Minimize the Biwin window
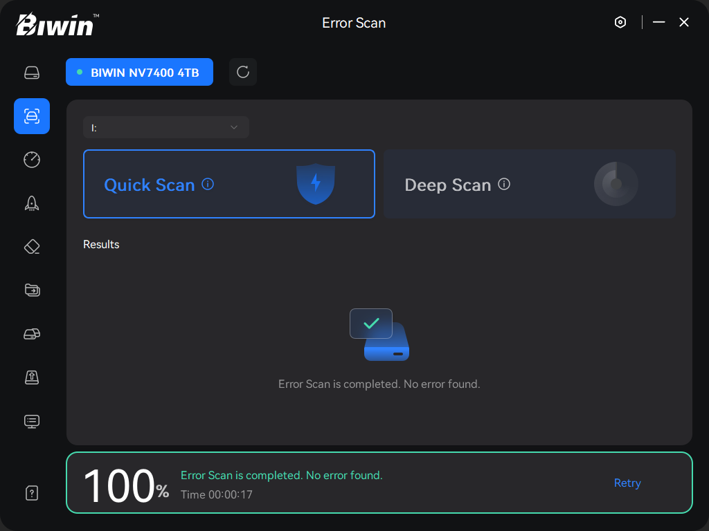Screen dimensions: 709x531 [x=659, y=22]
